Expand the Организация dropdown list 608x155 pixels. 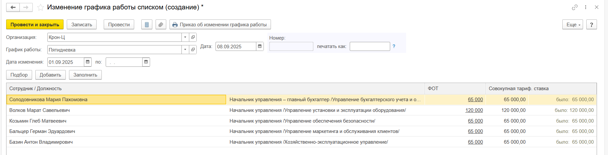coord(185,37)
